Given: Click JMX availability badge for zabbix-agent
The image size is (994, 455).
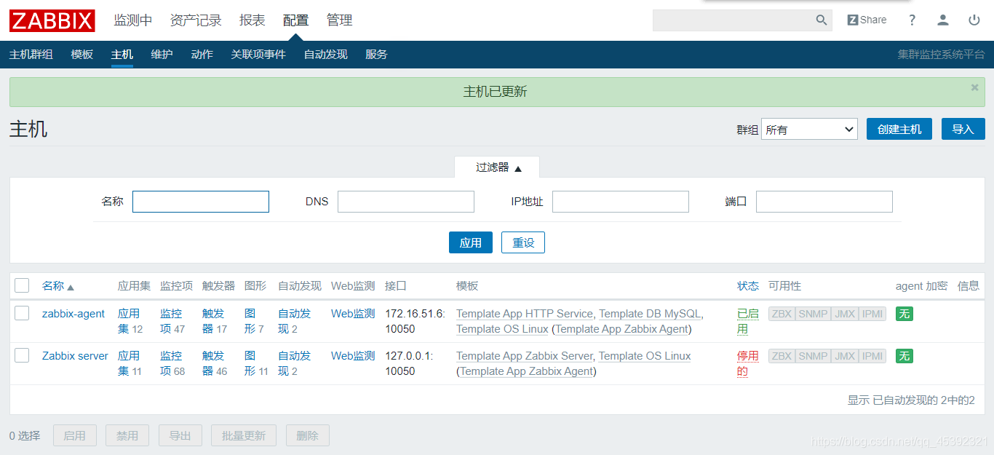Looking at the screenshot, I should [845, 314].
